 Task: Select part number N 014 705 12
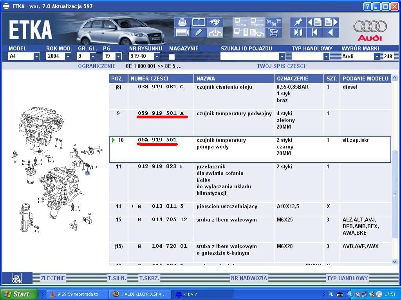point(163,220)
